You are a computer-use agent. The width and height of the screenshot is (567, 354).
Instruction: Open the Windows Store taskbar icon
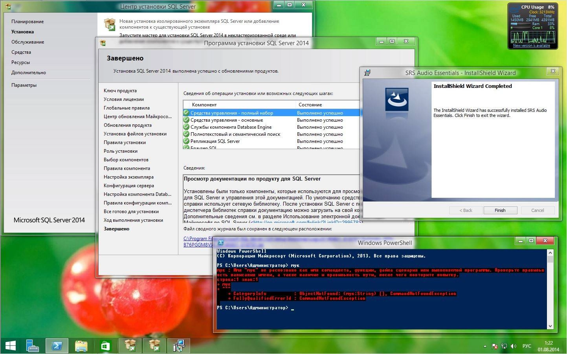[x=105, y=346]
